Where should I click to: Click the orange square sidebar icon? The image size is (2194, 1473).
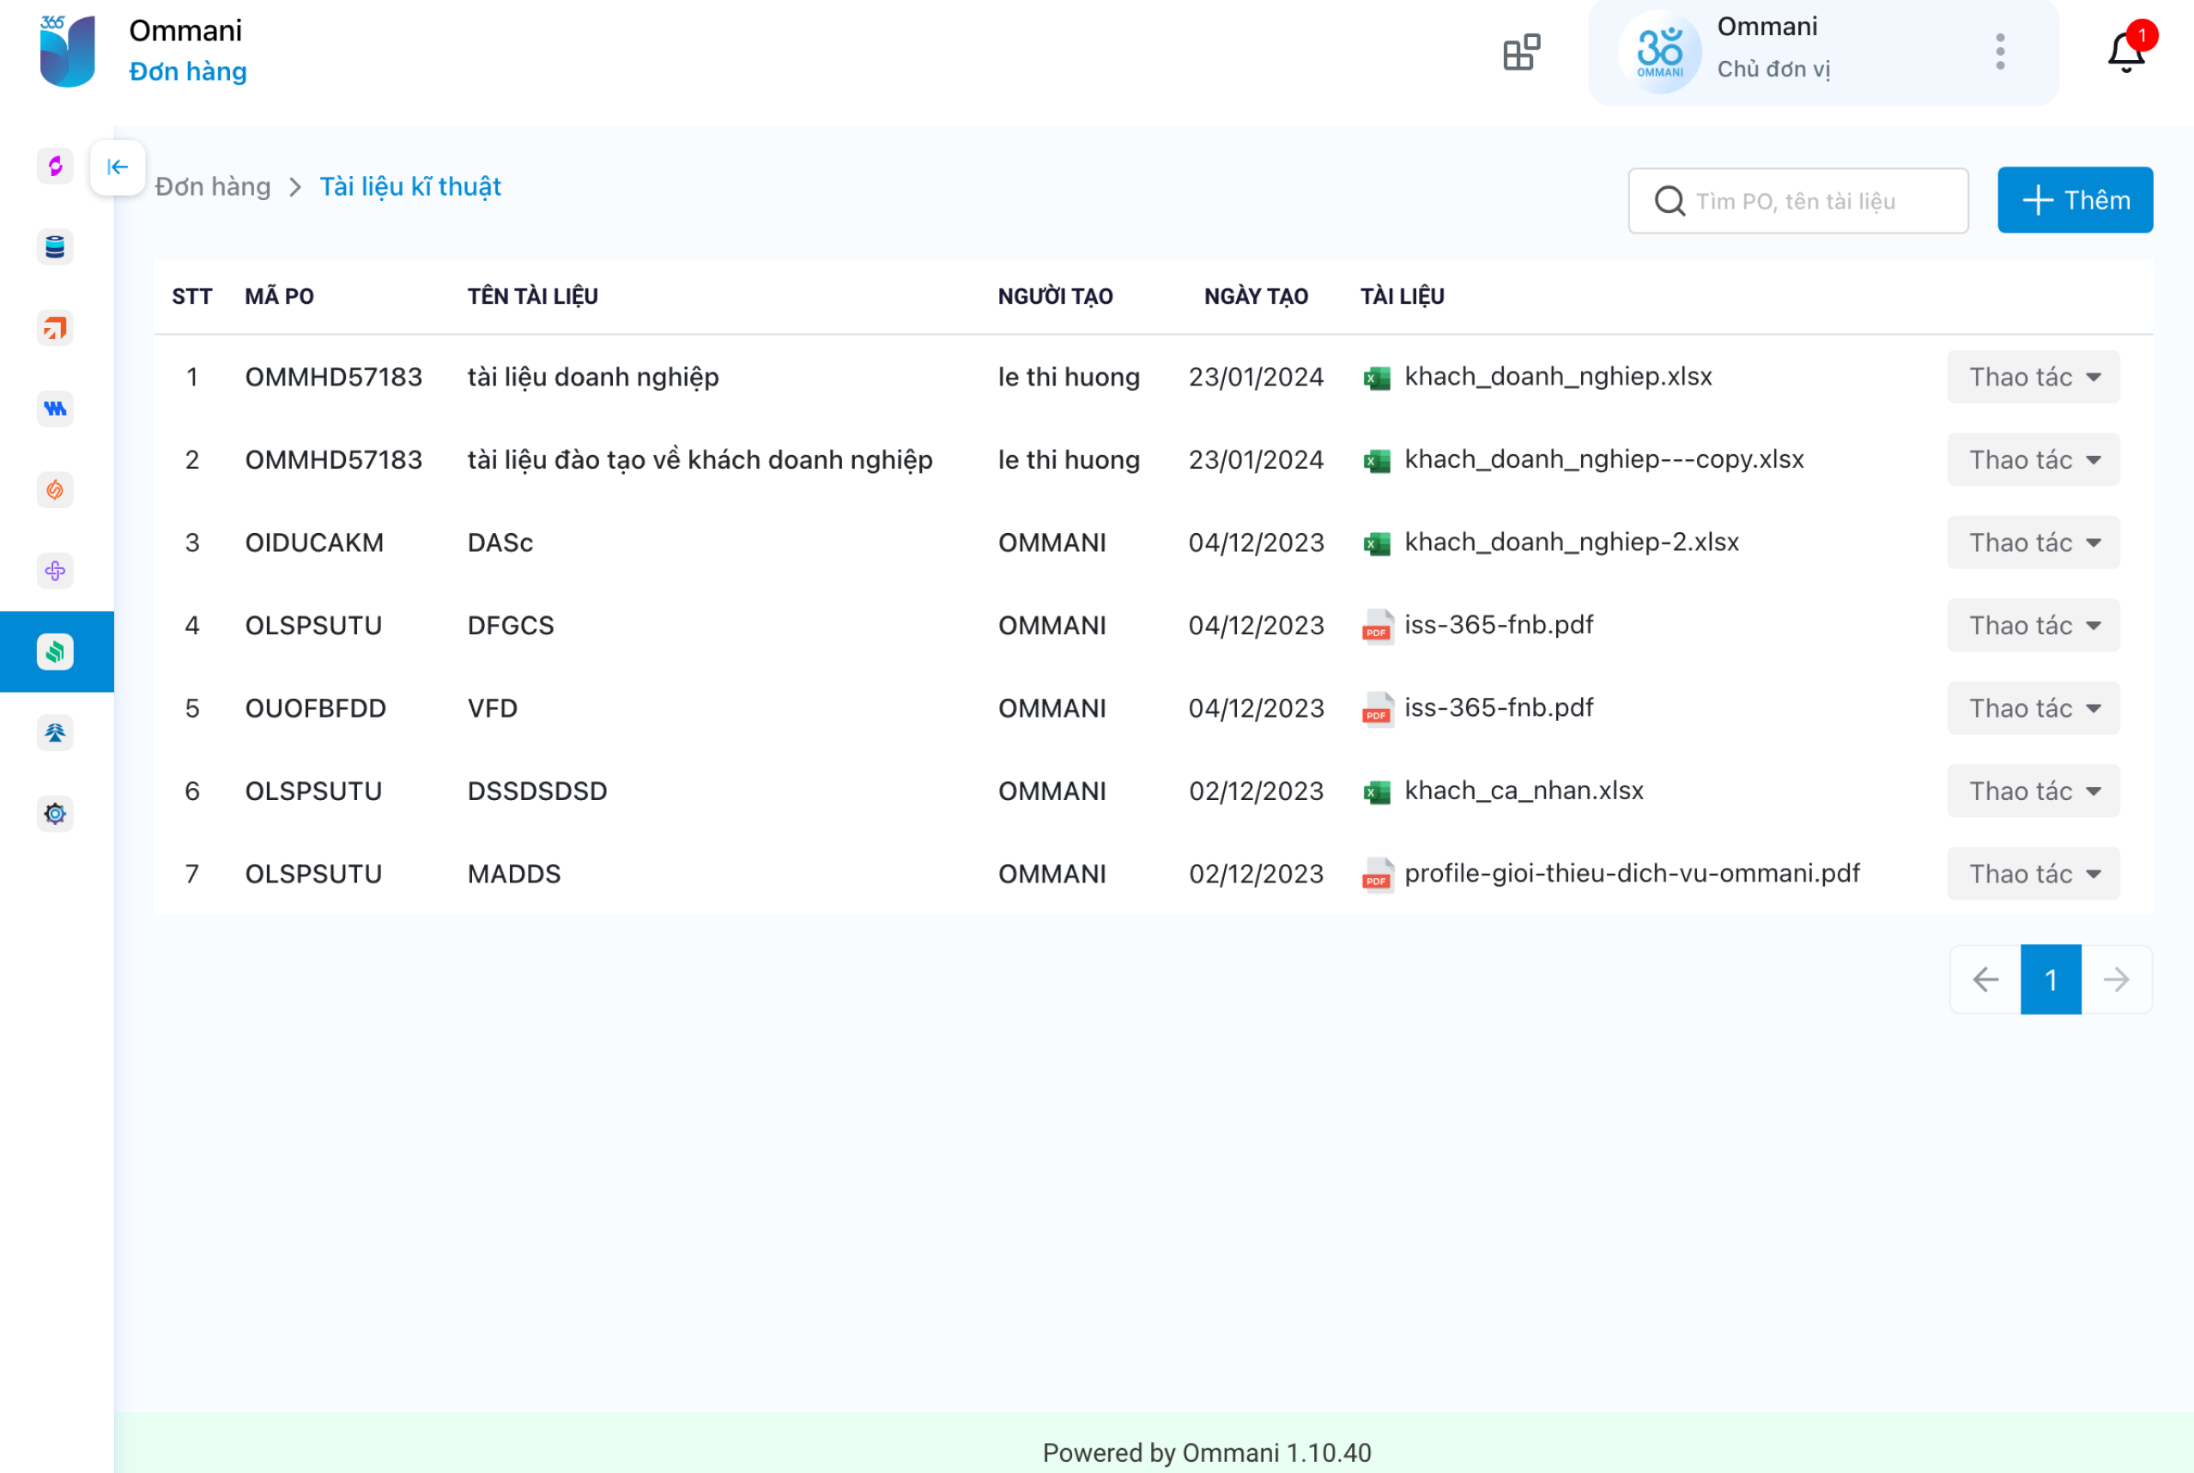[56, 328]
